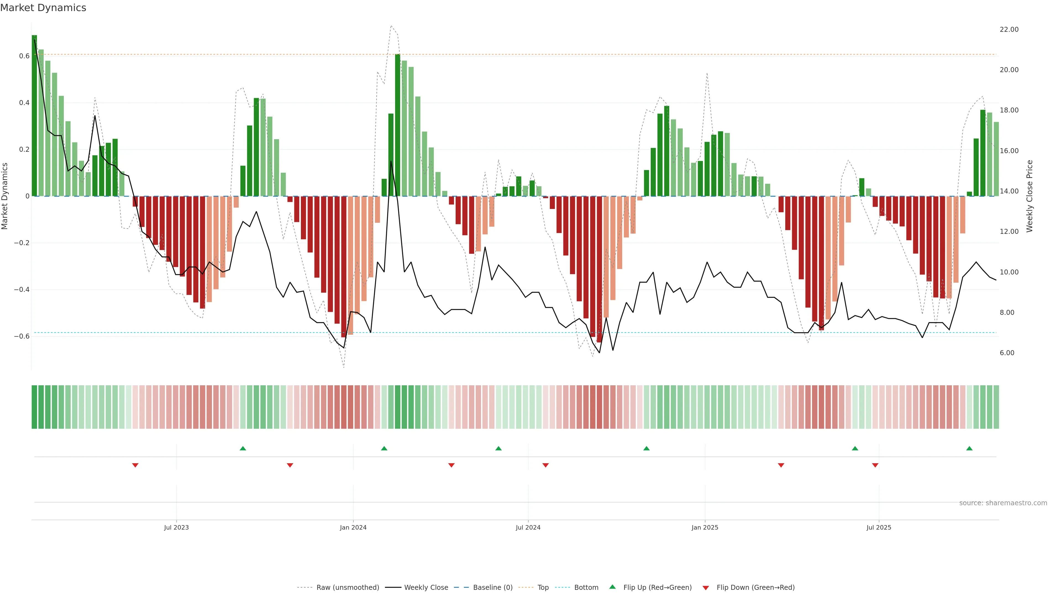The height and width of the screenshot is (597, 1061).
Task: Toggle the Top legend entry
Action: (543, 588)
